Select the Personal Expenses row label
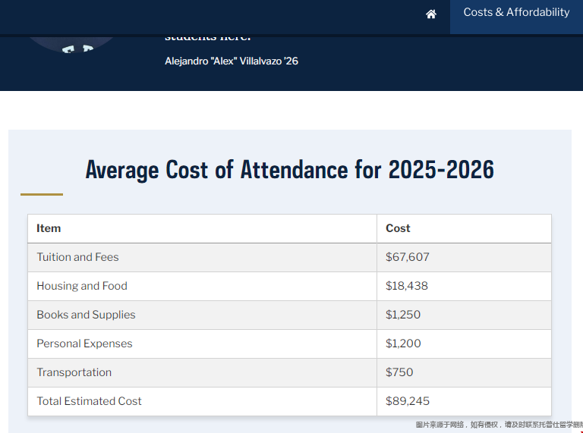The height and width of the screenshot is (433, 583). tap(84, 344)
